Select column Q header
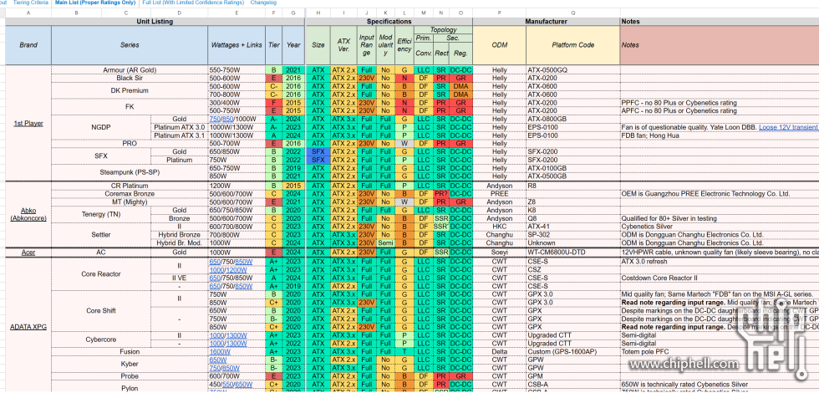The image size is (819, 393). pos(573,13)
